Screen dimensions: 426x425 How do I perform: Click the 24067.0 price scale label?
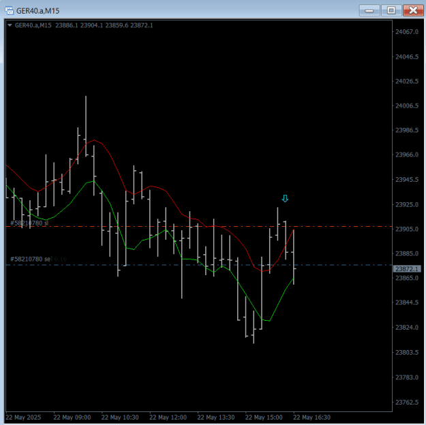point(407,32)
